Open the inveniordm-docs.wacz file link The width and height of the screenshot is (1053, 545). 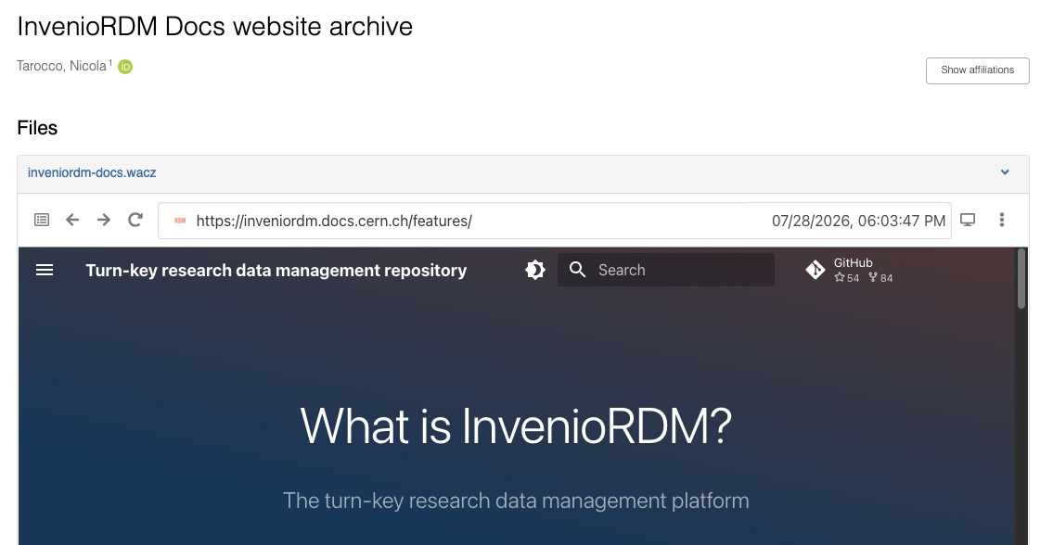point(92,172)
